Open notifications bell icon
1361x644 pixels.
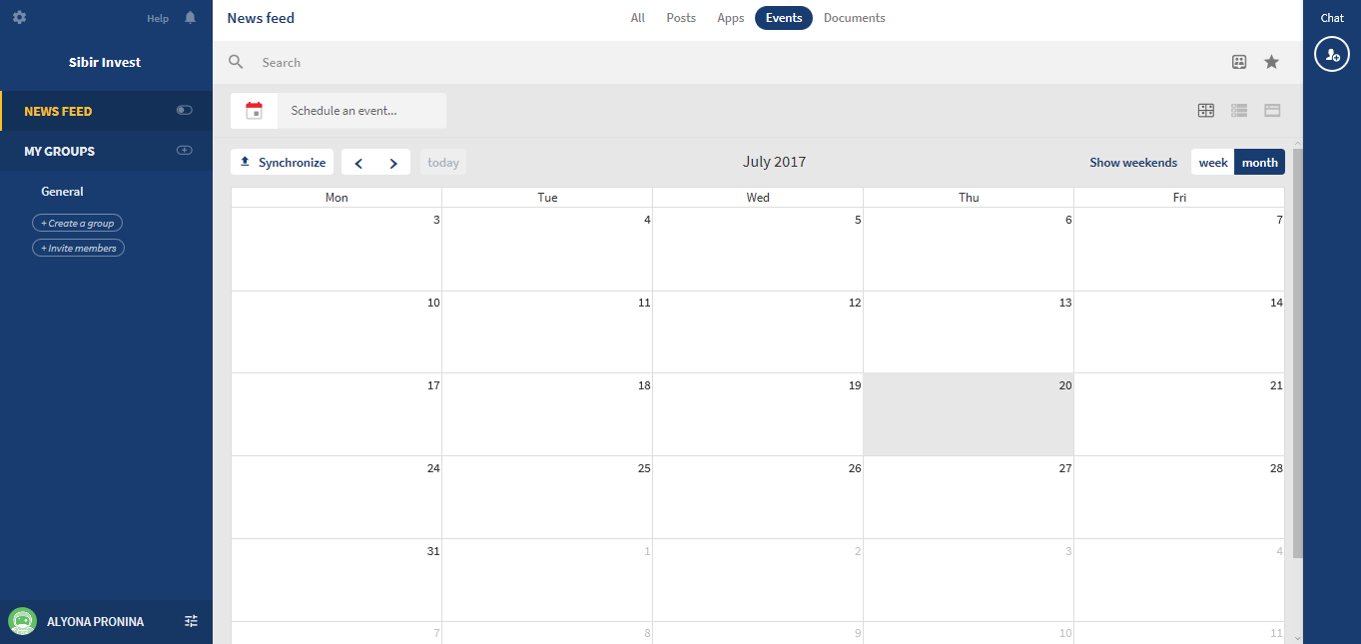click(x=190, y=18)
